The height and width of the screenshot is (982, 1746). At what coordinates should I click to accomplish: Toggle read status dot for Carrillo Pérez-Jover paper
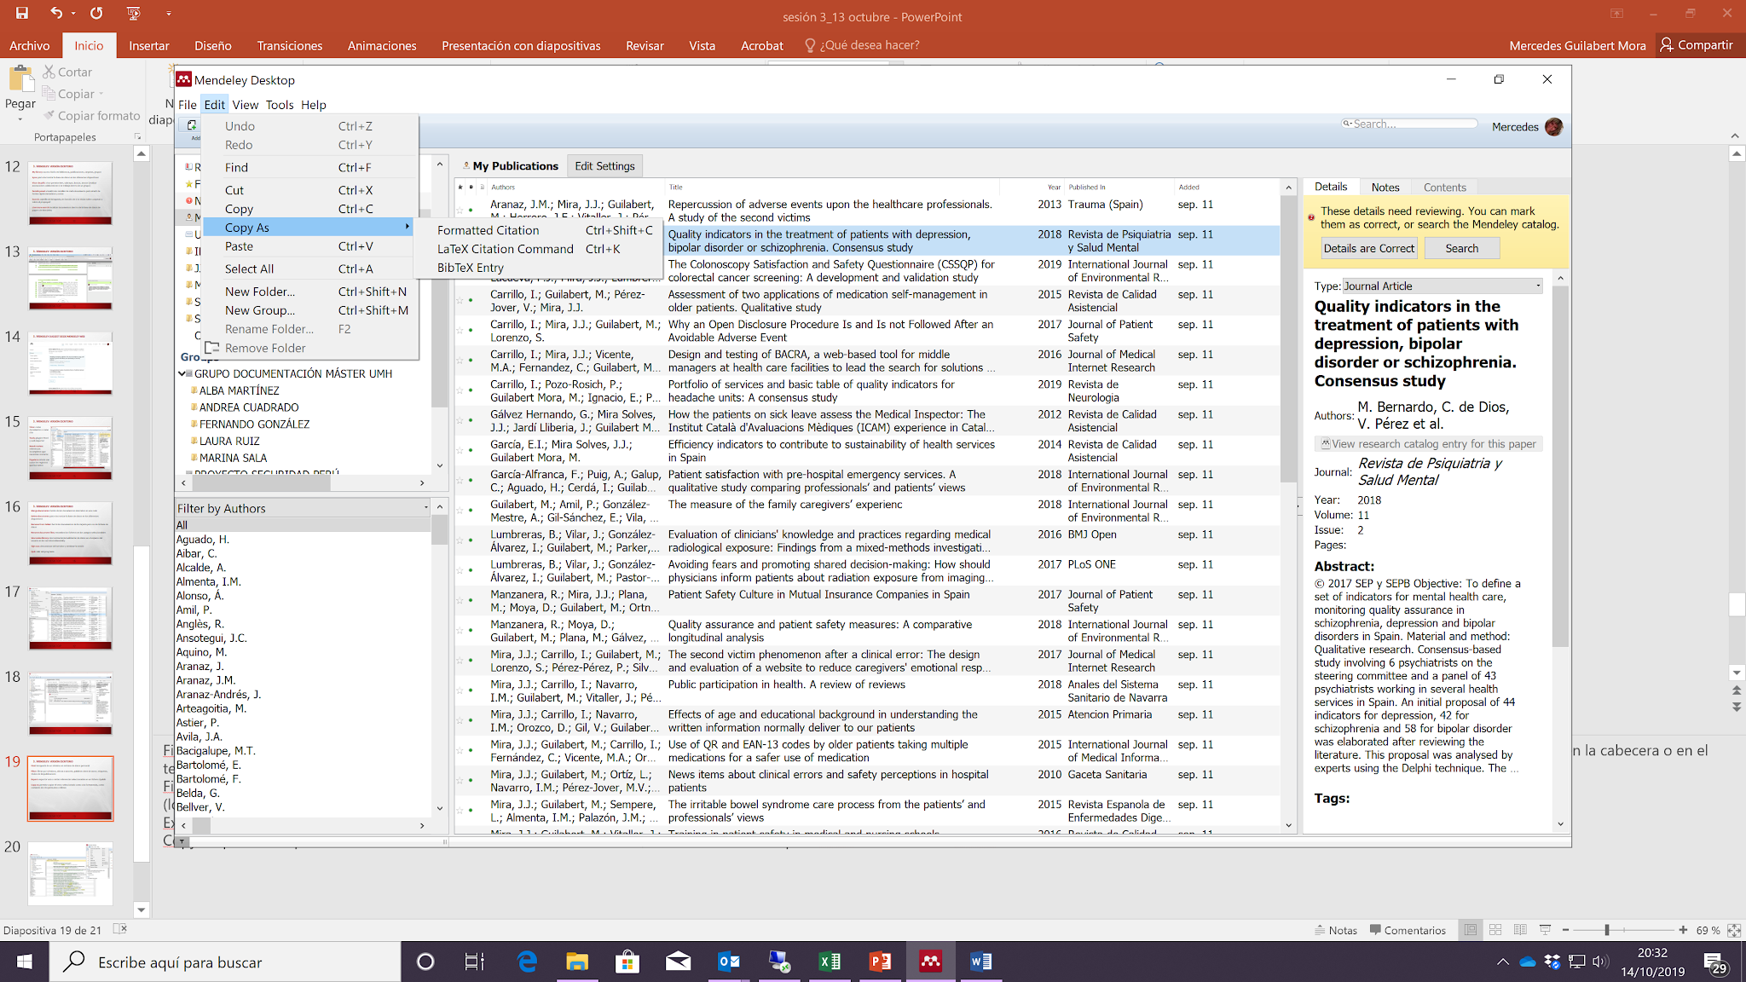click(x=471, y=300)
